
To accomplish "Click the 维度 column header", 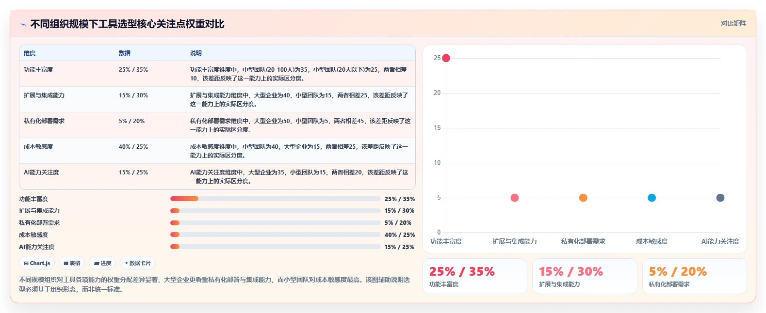I will [x=30, y=53].
